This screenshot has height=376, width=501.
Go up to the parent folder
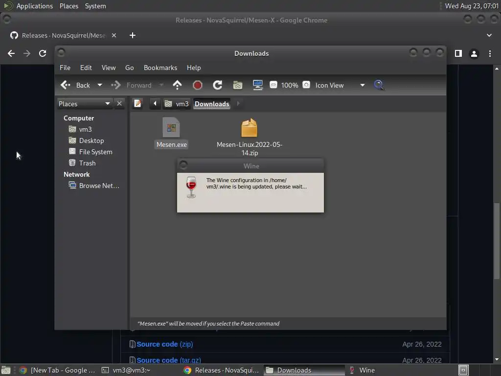tap(177, 85)
